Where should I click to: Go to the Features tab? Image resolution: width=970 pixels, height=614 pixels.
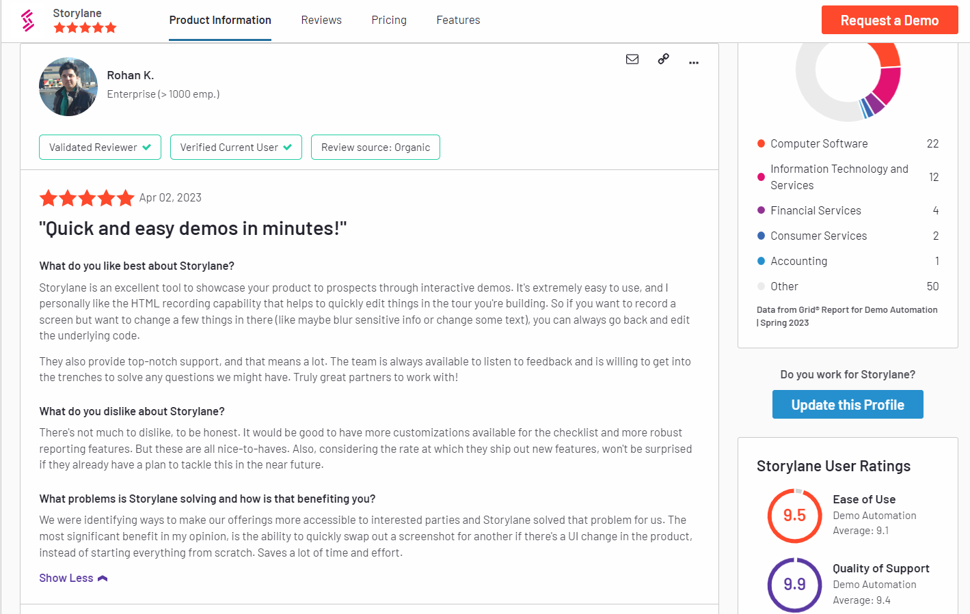tap(458, 20)
